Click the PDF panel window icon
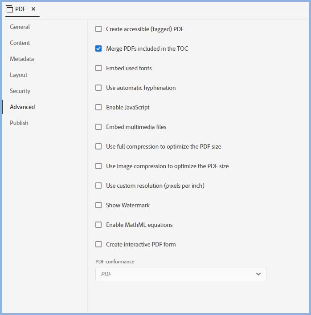 pos(9,9)
